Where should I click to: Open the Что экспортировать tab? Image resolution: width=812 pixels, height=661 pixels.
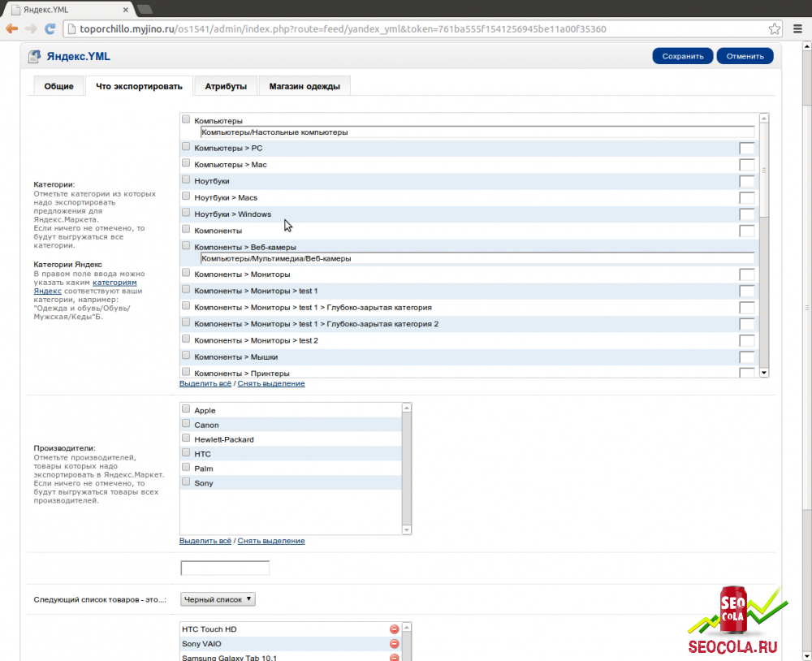[x=139, y=86]
